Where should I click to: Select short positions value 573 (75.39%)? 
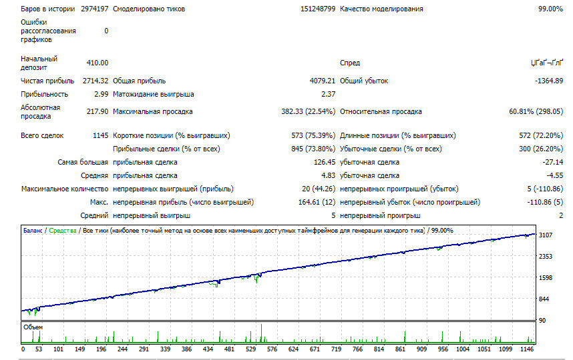click(x=313, y=135)
